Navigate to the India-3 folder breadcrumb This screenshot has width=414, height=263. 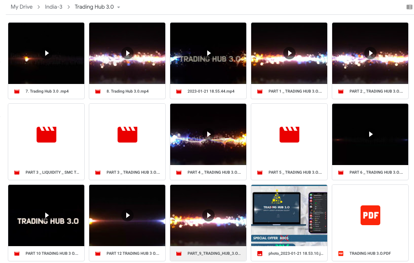pyautogui.click(x=53, y=7)
